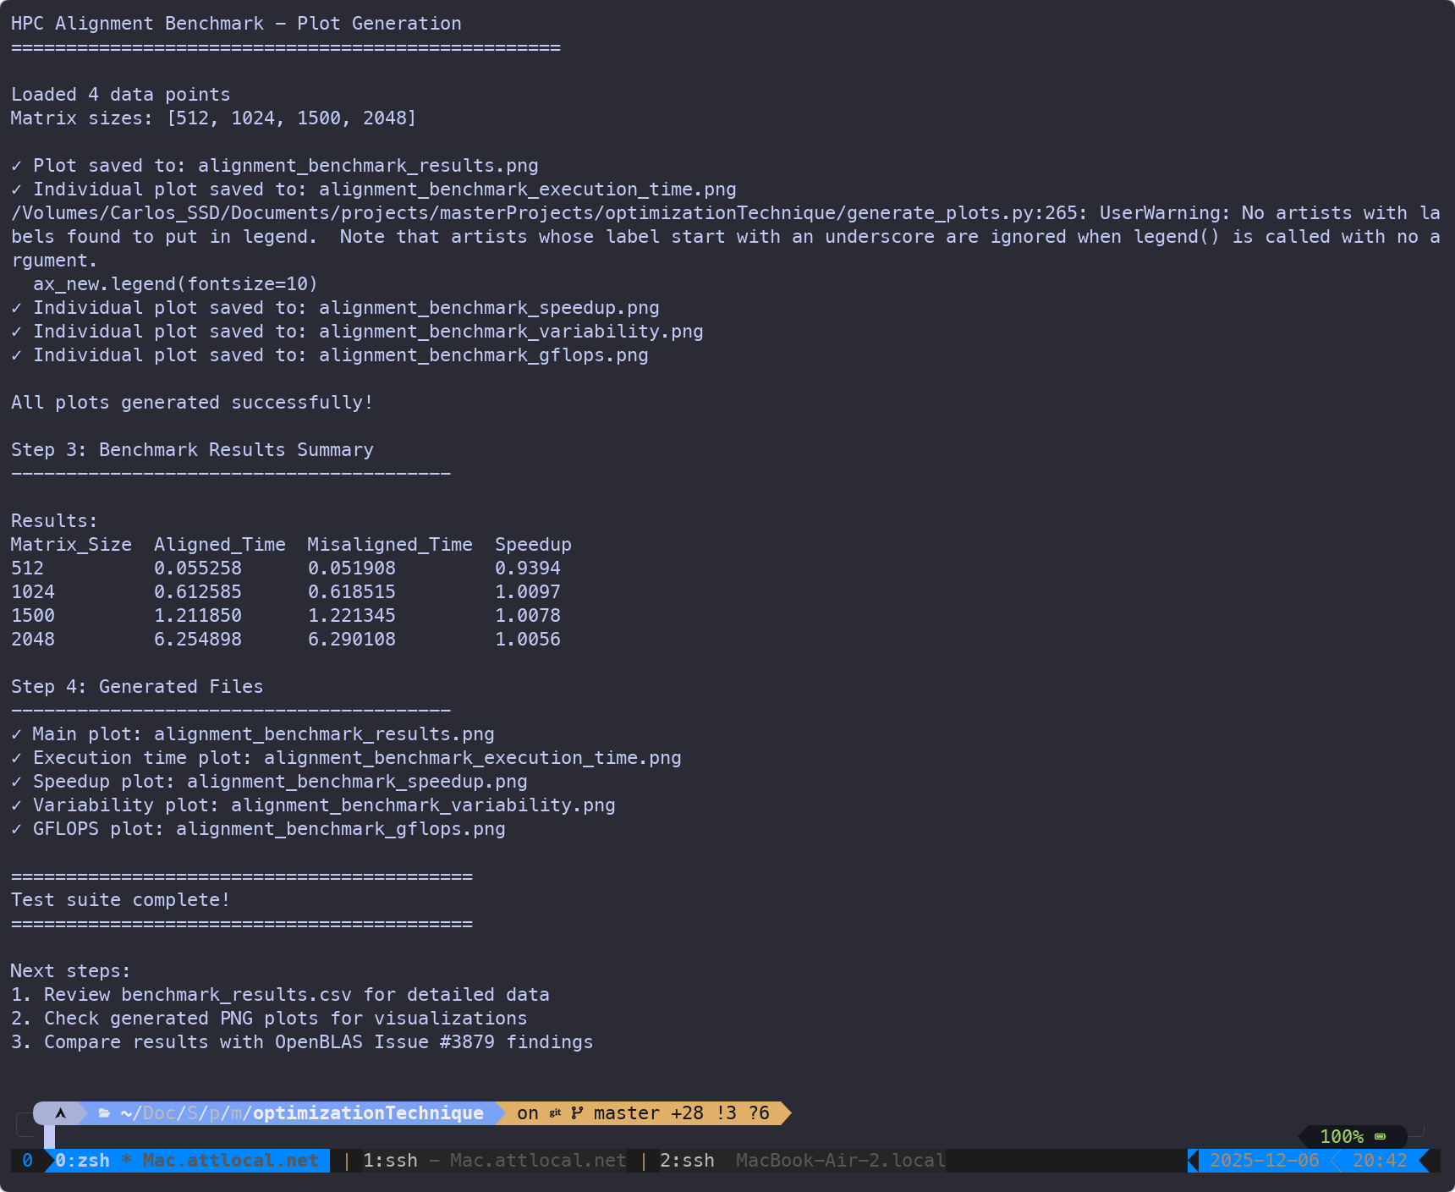
Task: Click the optimizationTechnique directory in the prompt
Action: [x=368, y=1113]
